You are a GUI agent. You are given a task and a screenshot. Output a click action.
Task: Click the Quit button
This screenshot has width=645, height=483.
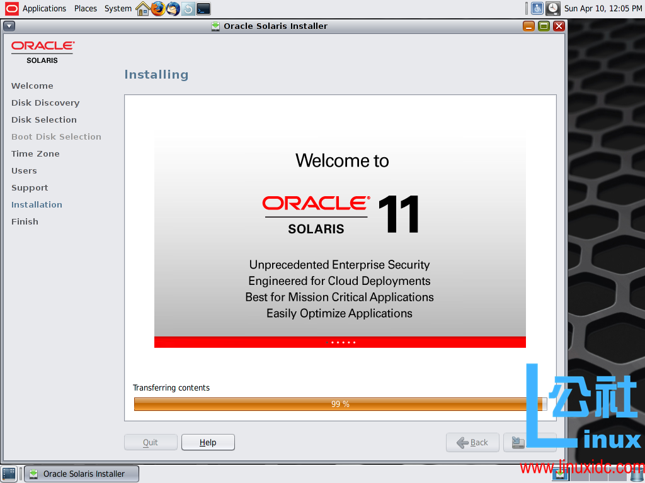click(151, 442)
